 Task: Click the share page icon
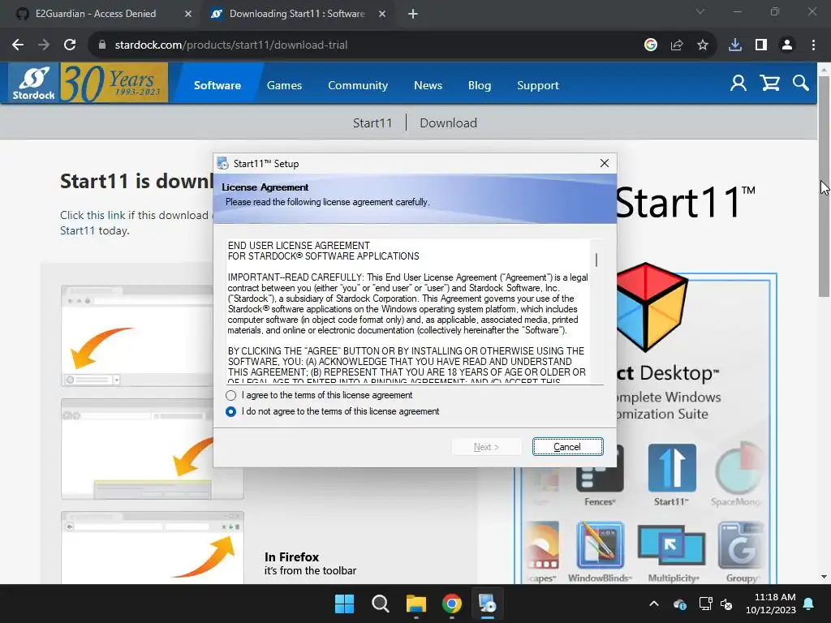click(x=677, y=45)
